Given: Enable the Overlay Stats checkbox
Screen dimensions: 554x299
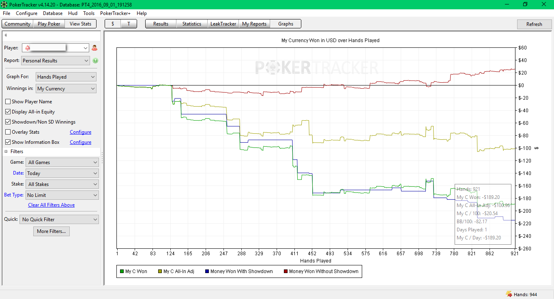Looking at the screenshot, I should [x=8, y=132].
